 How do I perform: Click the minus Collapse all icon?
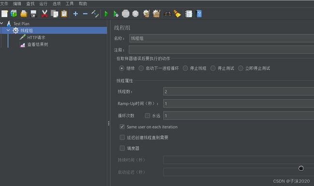(85, 14)
